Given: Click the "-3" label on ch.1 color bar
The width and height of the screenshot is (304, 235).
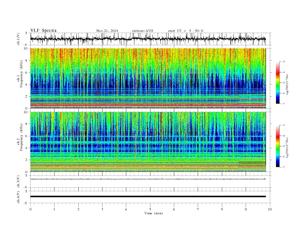Looking at the screenshot, I should 283,62.
